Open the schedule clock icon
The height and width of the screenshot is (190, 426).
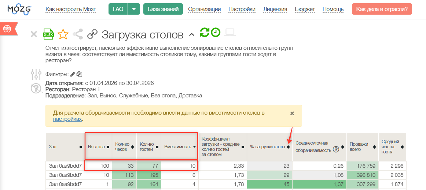(216, 32)
